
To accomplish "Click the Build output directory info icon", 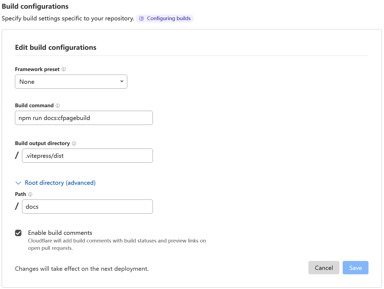I will 74,143.
